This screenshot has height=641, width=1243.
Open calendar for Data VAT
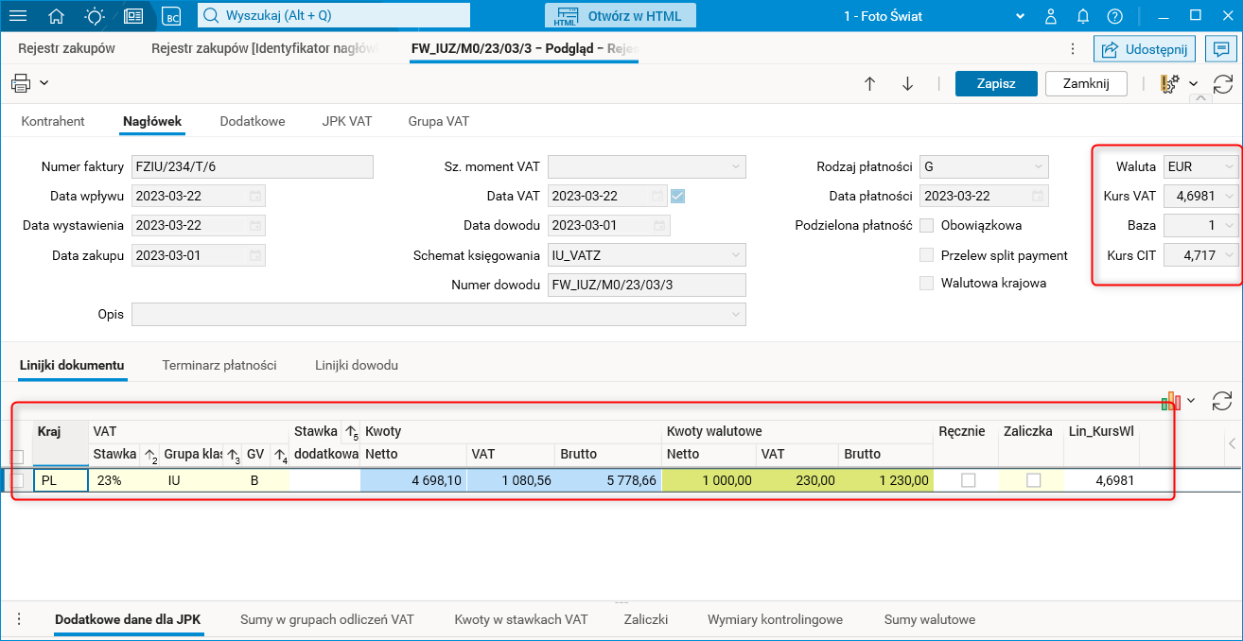658,196
